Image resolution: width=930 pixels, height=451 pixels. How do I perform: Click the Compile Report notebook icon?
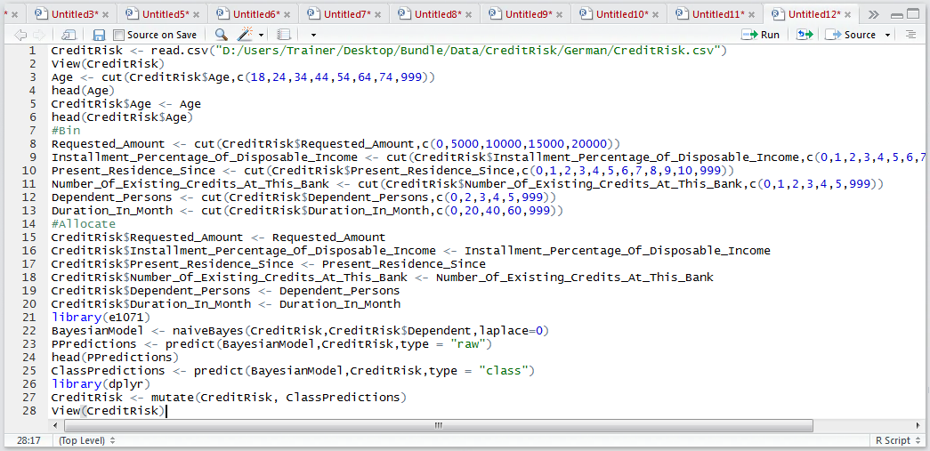click(x=285, y=35)
